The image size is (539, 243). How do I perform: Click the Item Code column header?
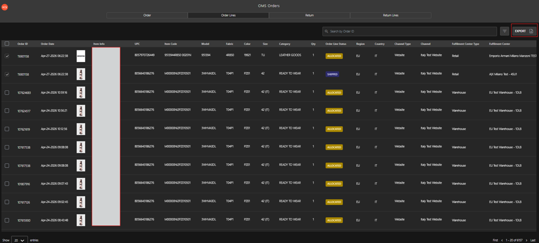171,44
